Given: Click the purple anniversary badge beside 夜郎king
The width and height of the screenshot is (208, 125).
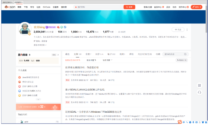Looking at the screenshot, I should click(51, 27).
